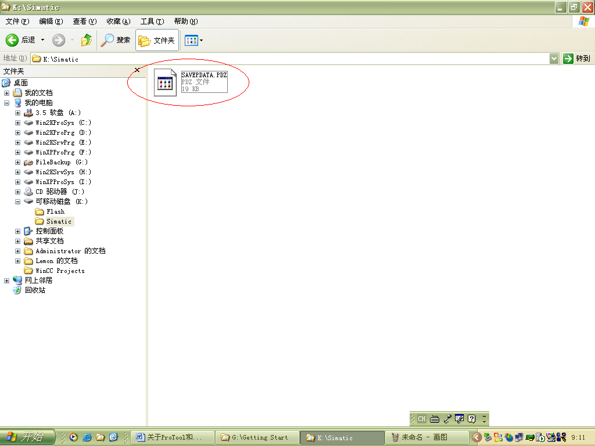Open the Tools menu
Image resolution: width=595 pixels, height=446 pixels.
[x=152, y=21]
